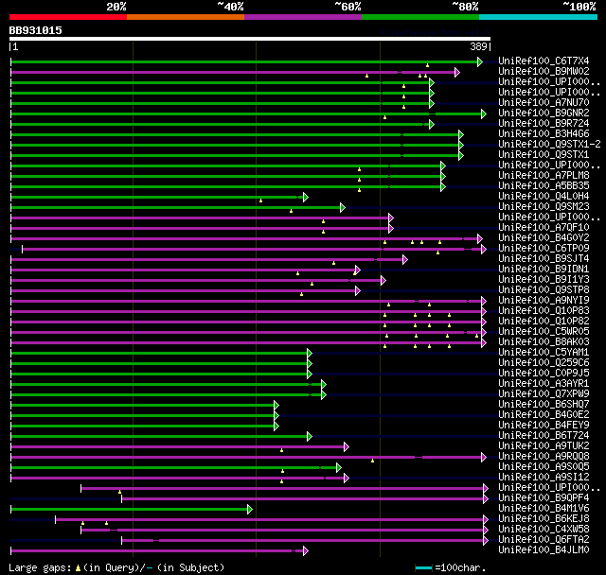The height and width of the screenshot is (575, 606).
Task: Select the UniRef100_B9QPF4 label
Action: pos(544,498)
